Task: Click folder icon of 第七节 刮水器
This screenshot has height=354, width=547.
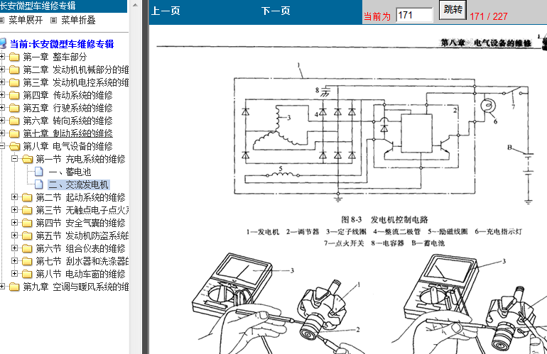Action: coord(27,261)
